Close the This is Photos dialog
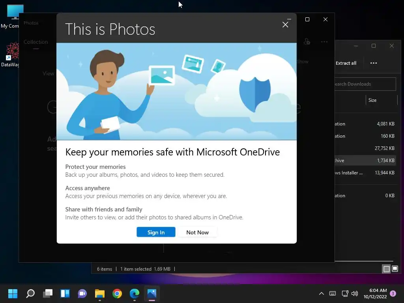 pyautogui.click(x=285, y=25)
